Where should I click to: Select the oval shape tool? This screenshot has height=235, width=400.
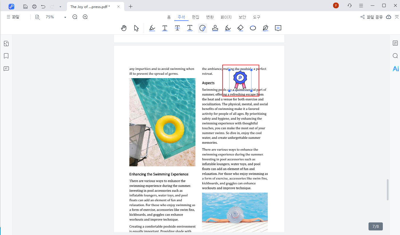253,28
